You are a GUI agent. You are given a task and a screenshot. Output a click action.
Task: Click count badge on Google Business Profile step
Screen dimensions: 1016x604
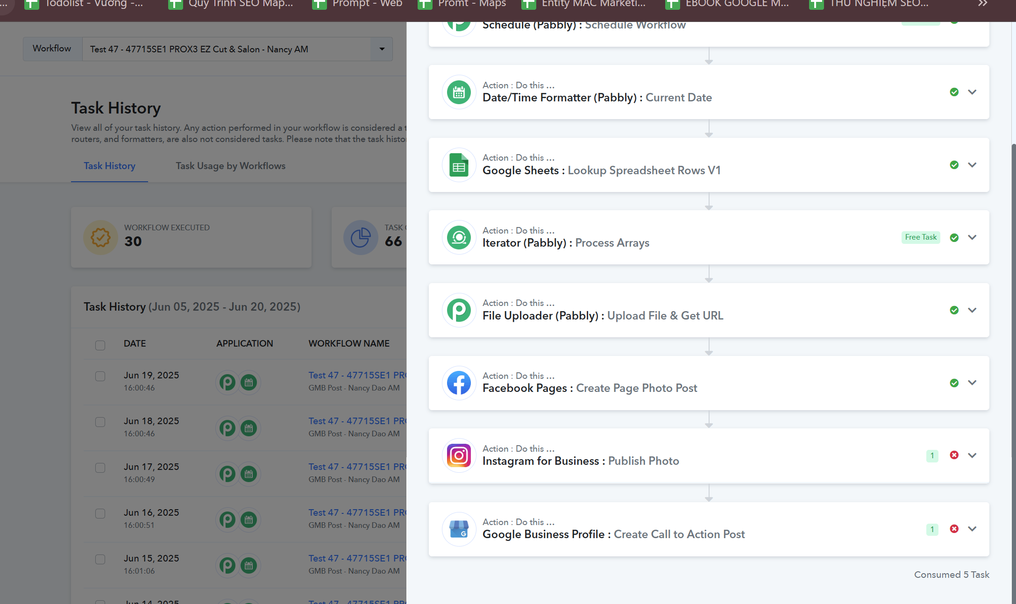click(x=932, y=529)
